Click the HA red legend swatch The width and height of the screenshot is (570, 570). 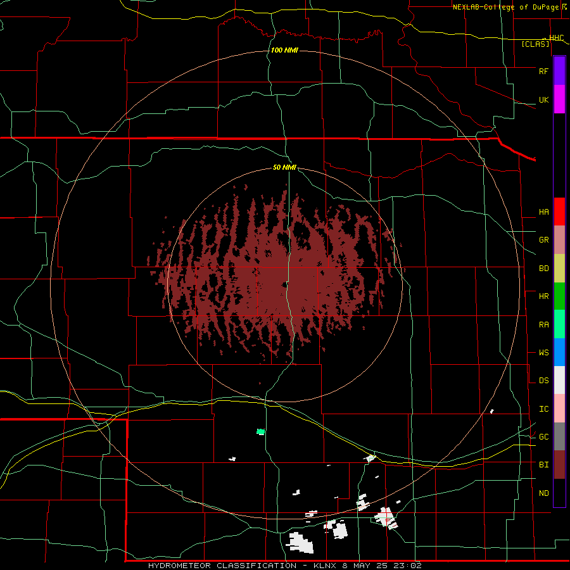click(x=559, y=212)
